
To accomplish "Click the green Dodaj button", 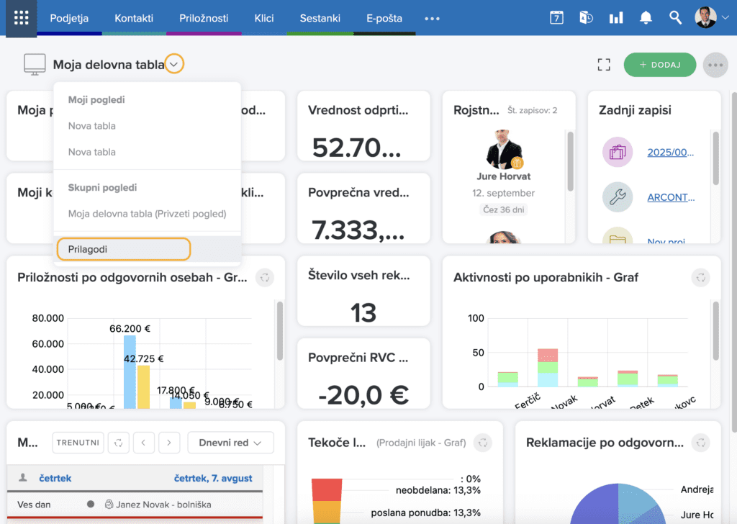I will click(659, 65).
